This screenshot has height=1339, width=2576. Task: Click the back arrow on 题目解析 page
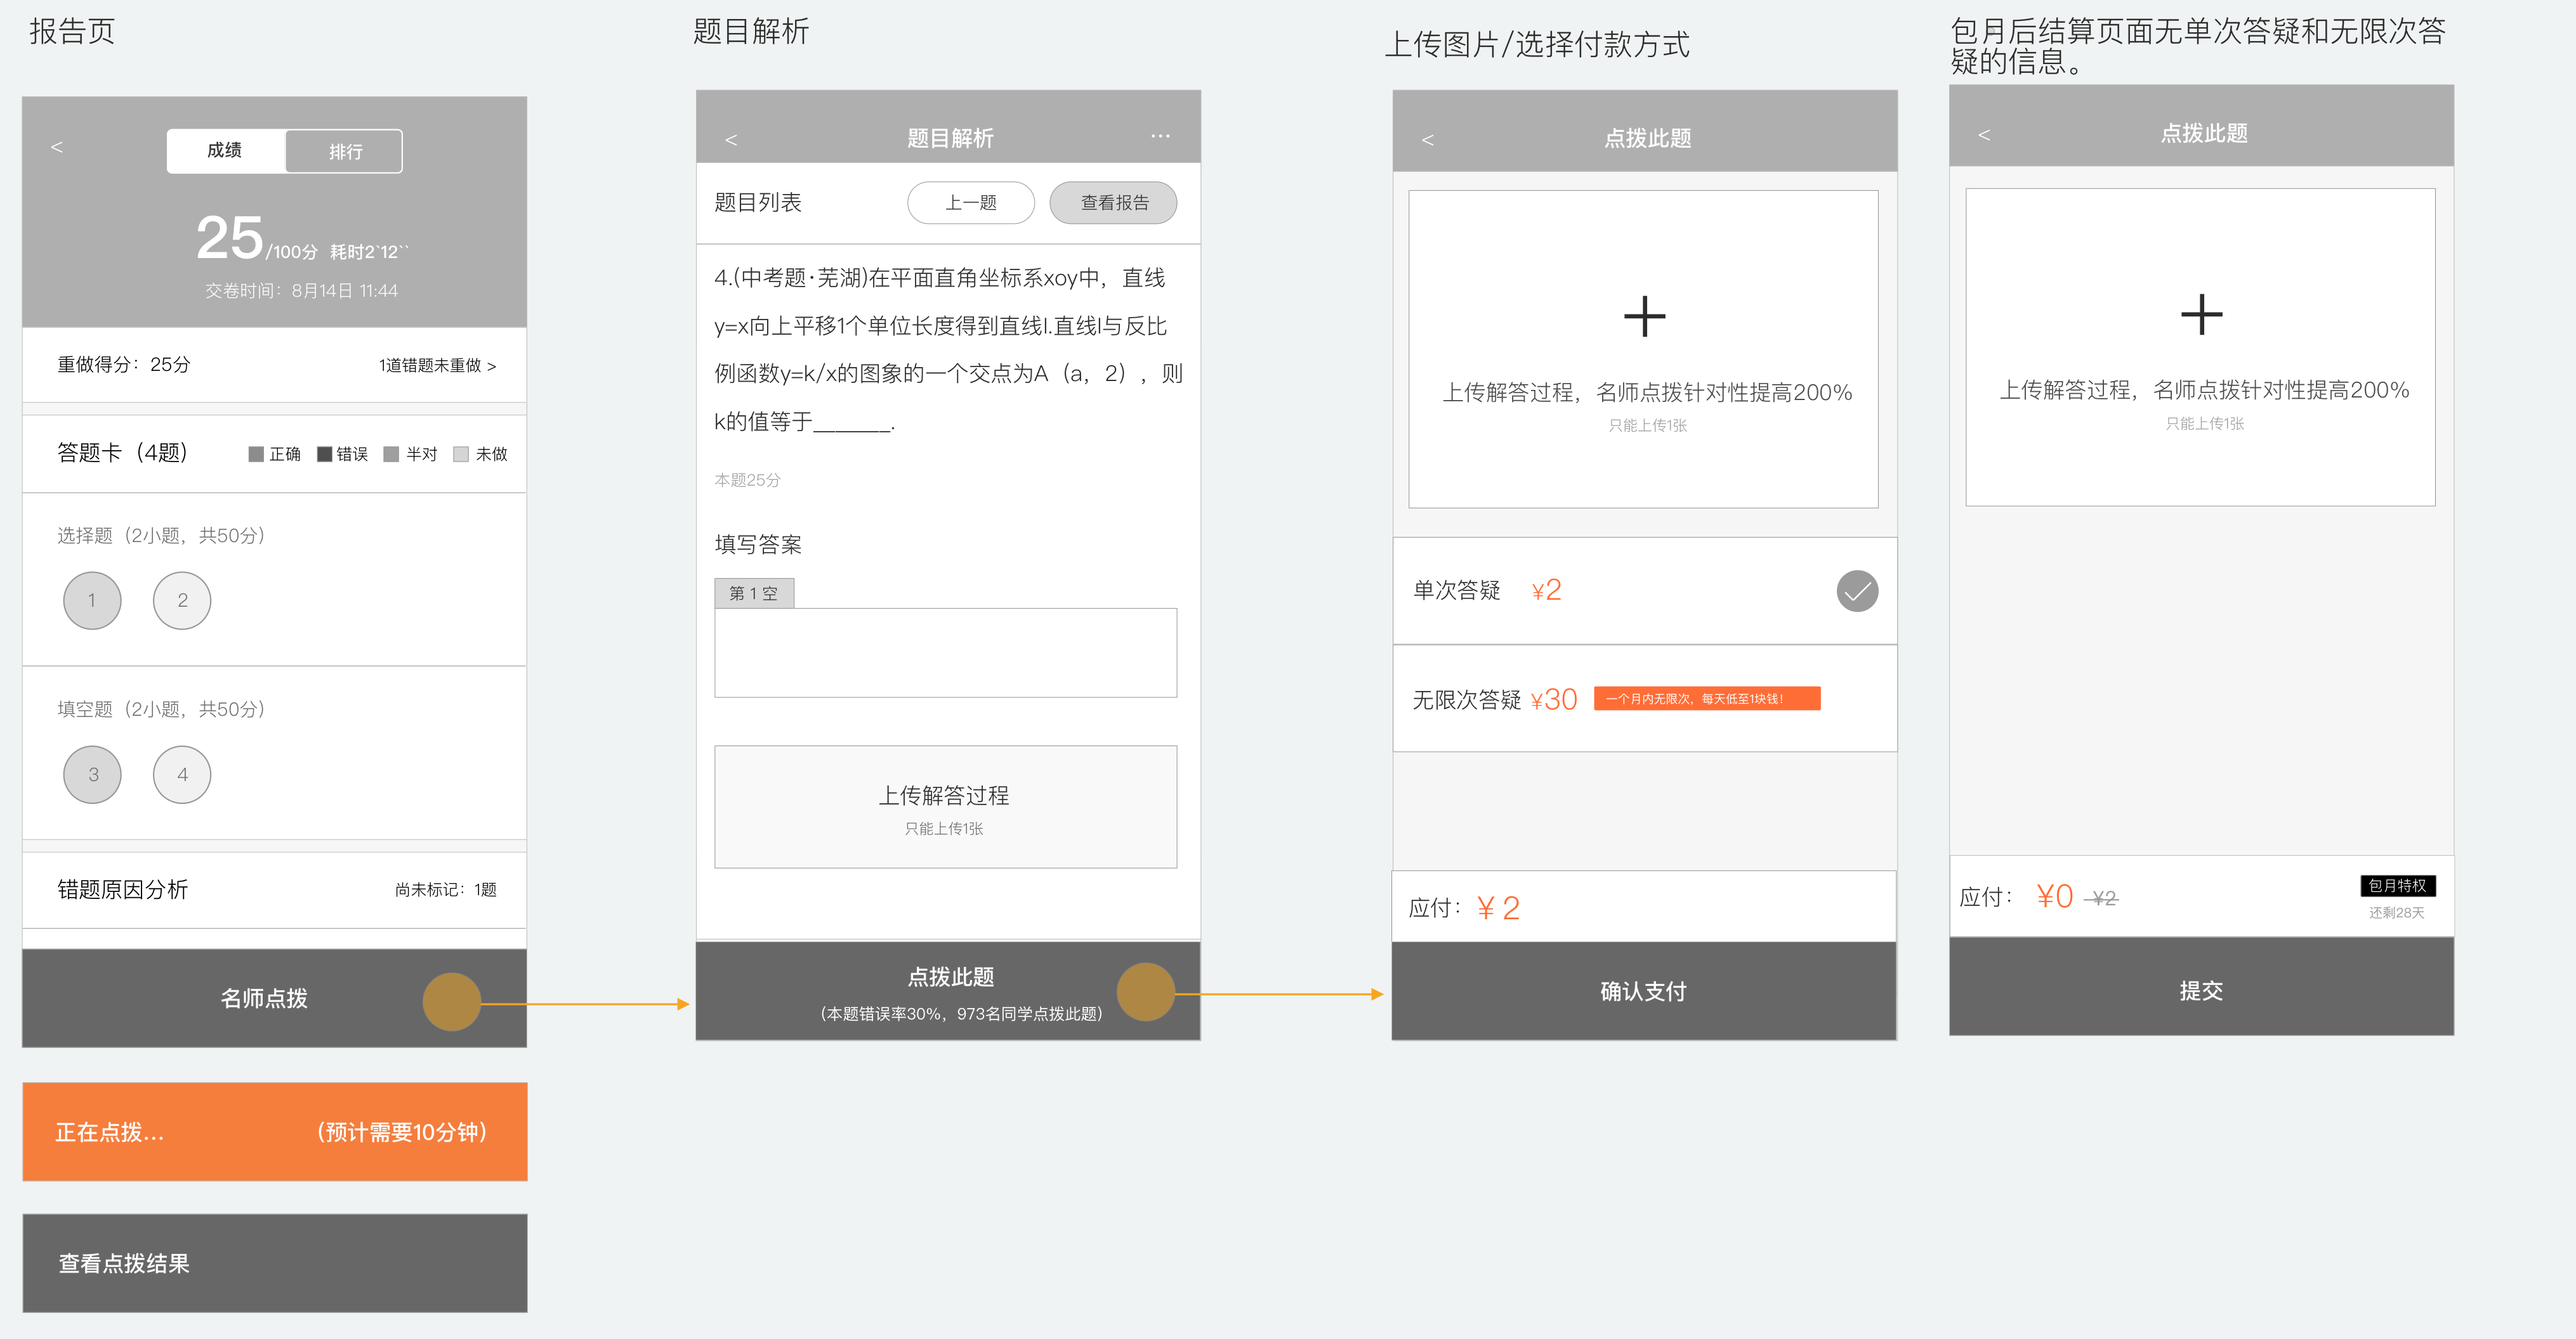[x=731, y=139]
